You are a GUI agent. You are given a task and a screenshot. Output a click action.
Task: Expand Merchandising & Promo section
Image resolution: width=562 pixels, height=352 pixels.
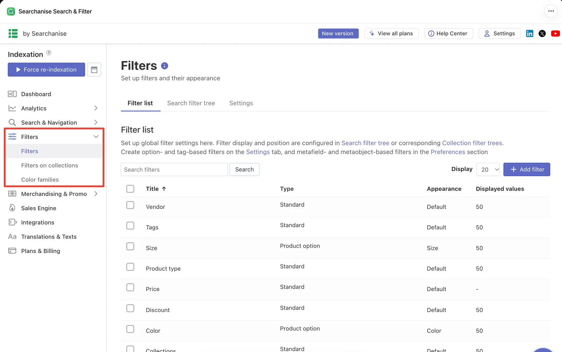click(x=96, y=194)
